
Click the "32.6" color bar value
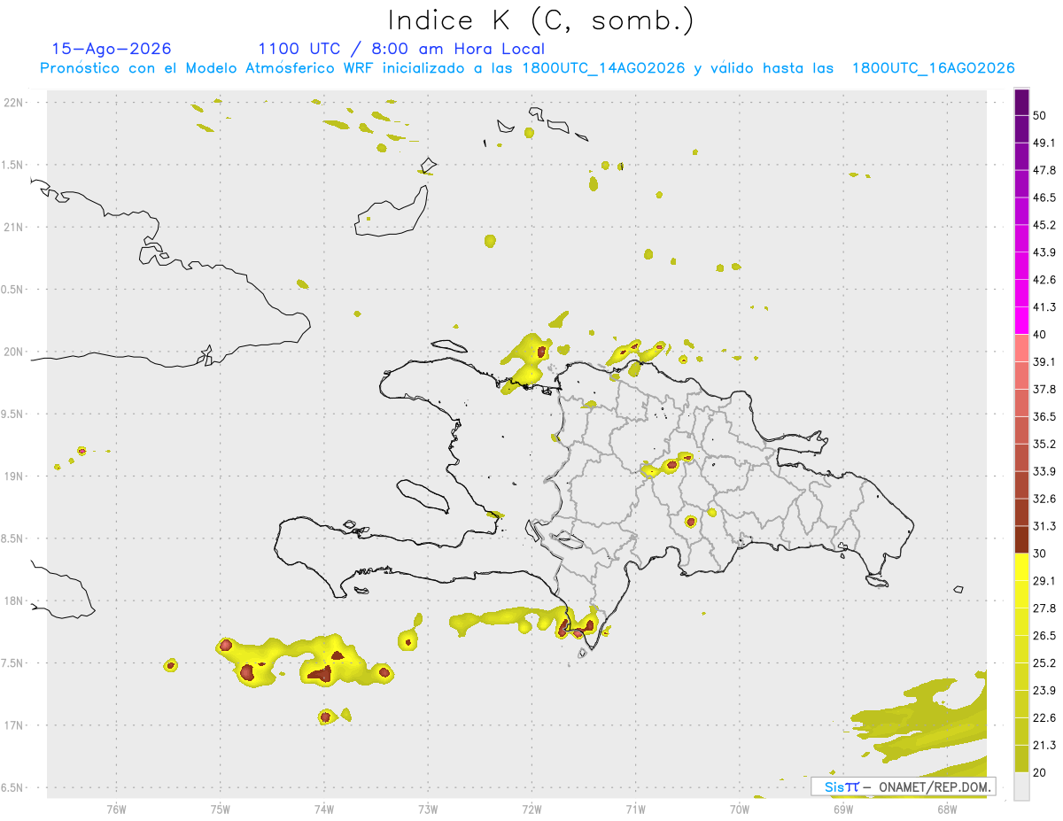tap(1044, 499)
